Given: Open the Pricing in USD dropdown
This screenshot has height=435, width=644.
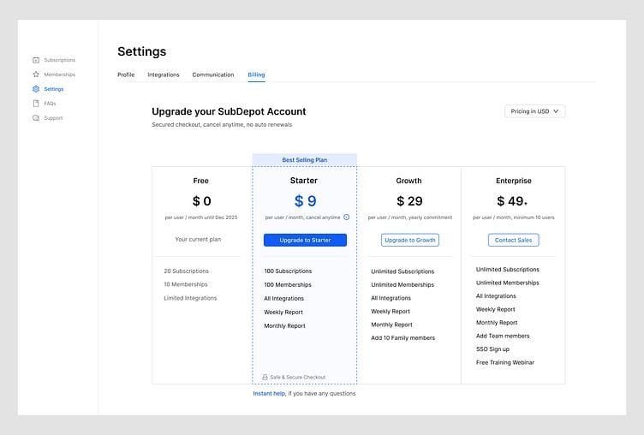Looking at the screenshot, I should [x=534, y=111].
